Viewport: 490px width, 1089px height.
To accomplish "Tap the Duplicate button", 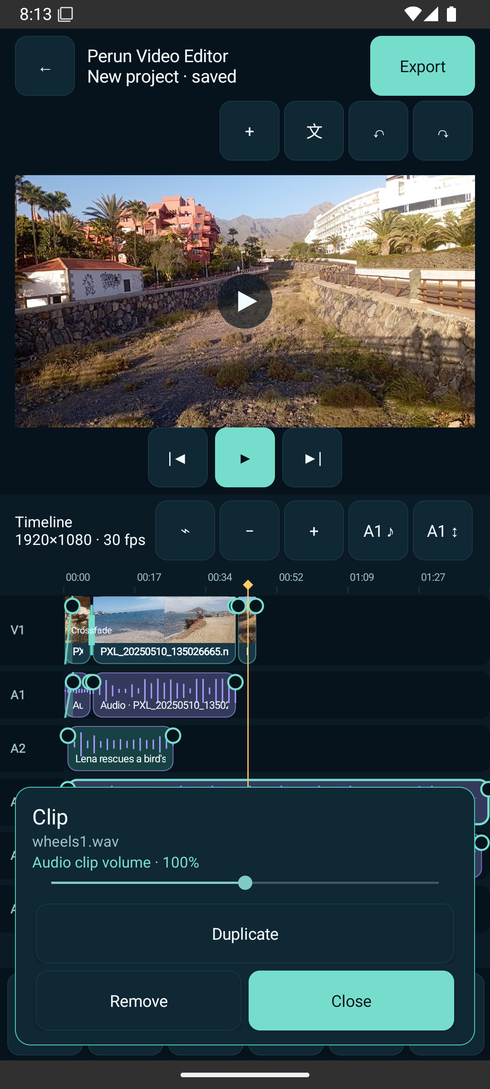I will [245, 934].
